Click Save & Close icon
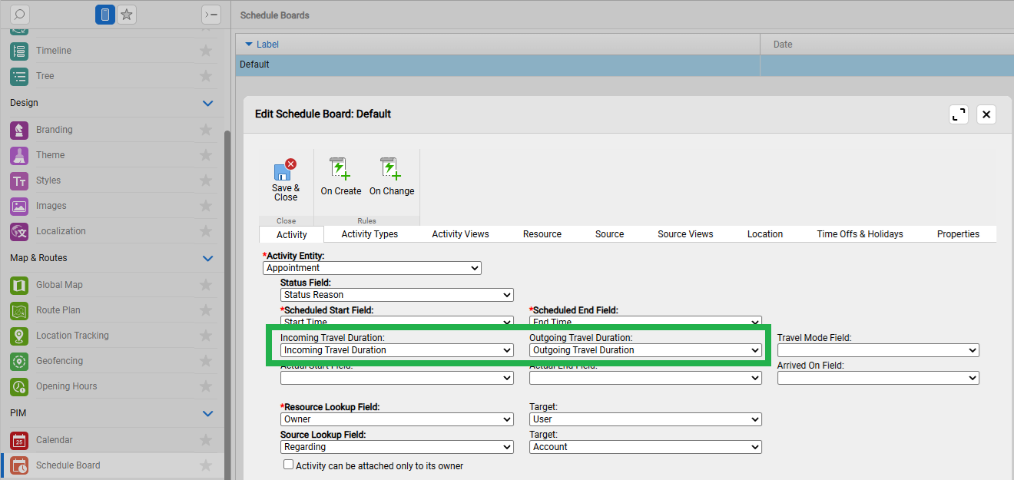The width and height of the screenshot is (1014, 480). pyautogui.click(x=286, y=170)
